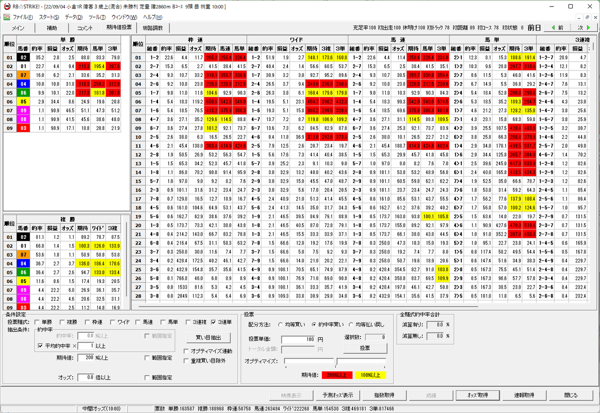Image resolution: width=600 pixels, height=413 pixels.
Task: Click the ワイド group column header
Action: click(296, 40)
